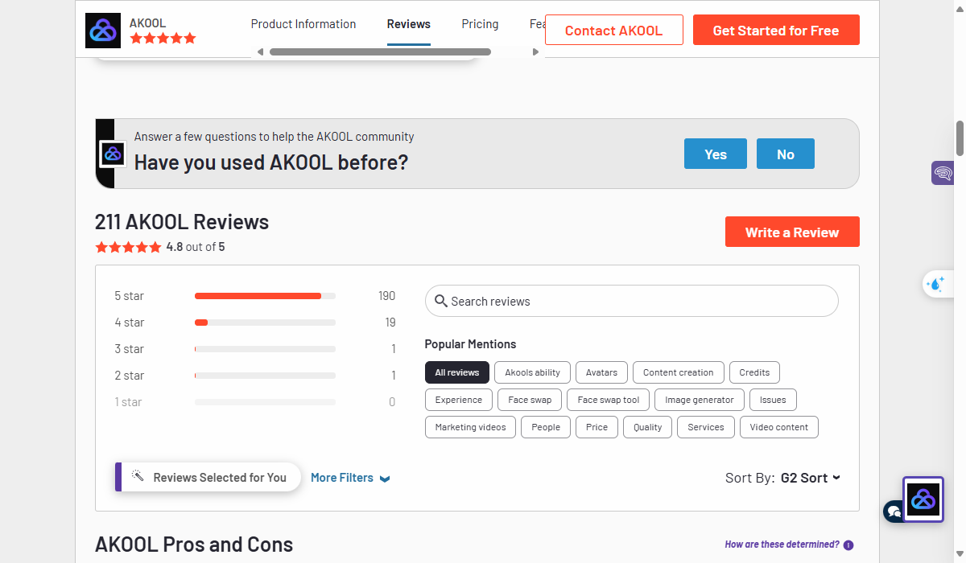Switch to the Pricing tab
This screenshot has width=966, height=563.
480,24
